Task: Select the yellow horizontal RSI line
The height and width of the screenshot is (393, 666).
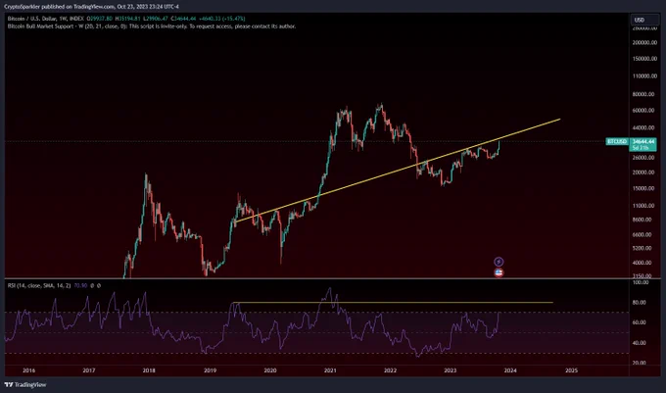Action: (x=393, y=303)
